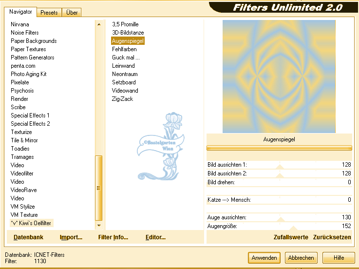Screen dimensions: 359x269
Task: Choose the highlighted Augenspiegel filter
Action: click(x=128, y=41)
